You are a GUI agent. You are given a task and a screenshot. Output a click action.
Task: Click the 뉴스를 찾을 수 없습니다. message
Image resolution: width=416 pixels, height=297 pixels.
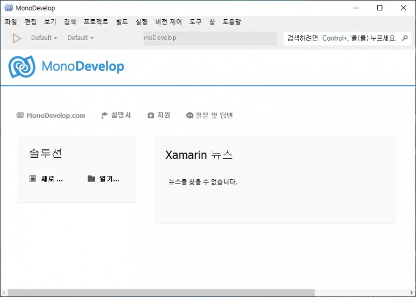point(203,182)
